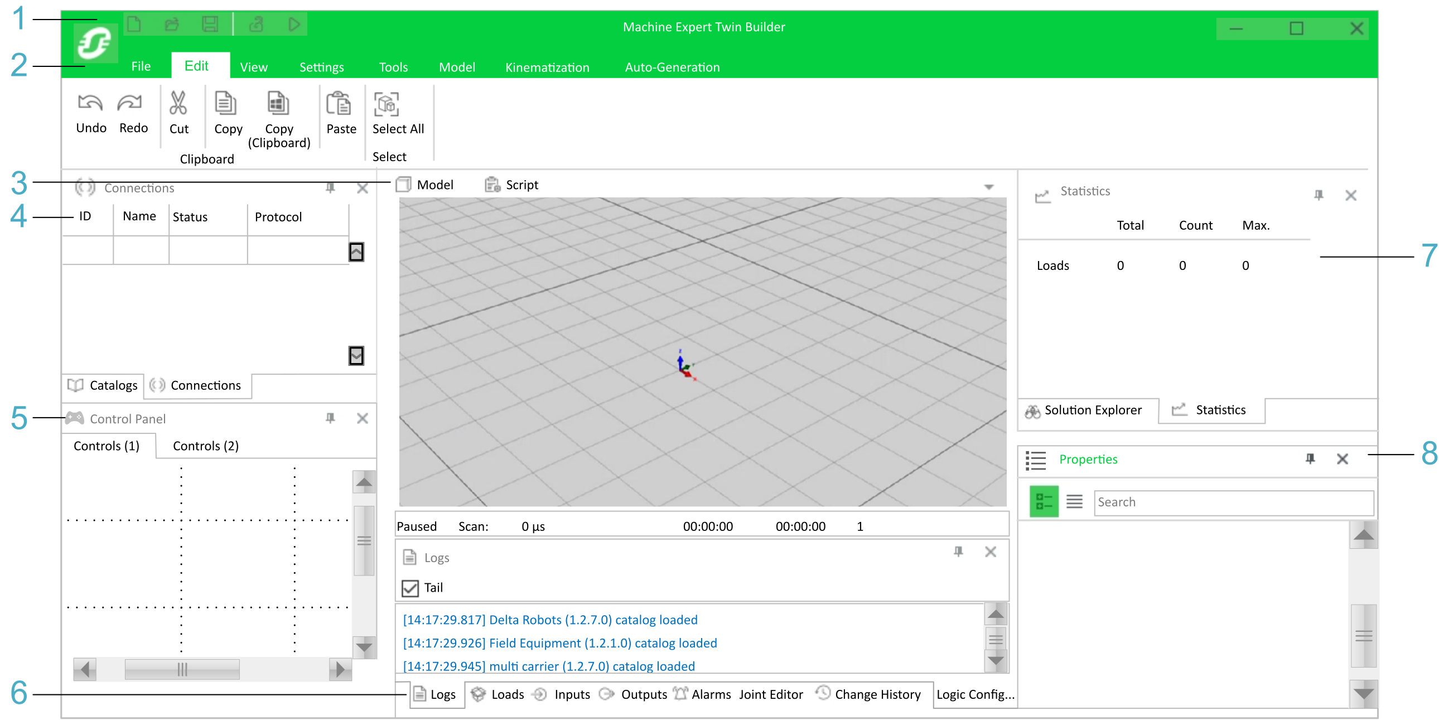Switch to the Script document tab
The height and width of the screenshot is (720, 1439).
coord(511,185)
